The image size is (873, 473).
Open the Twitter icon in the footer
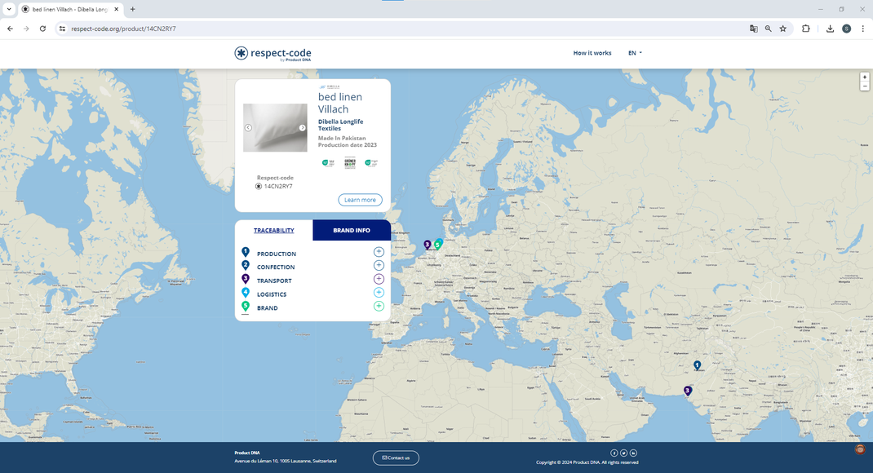point(623,453)
